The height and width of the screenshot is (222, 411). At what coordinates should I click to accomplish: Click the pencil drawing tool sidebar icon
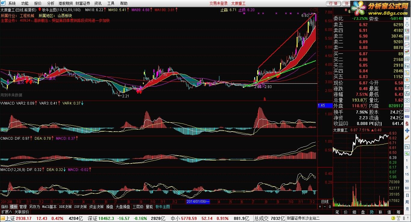tap(407, 138)
